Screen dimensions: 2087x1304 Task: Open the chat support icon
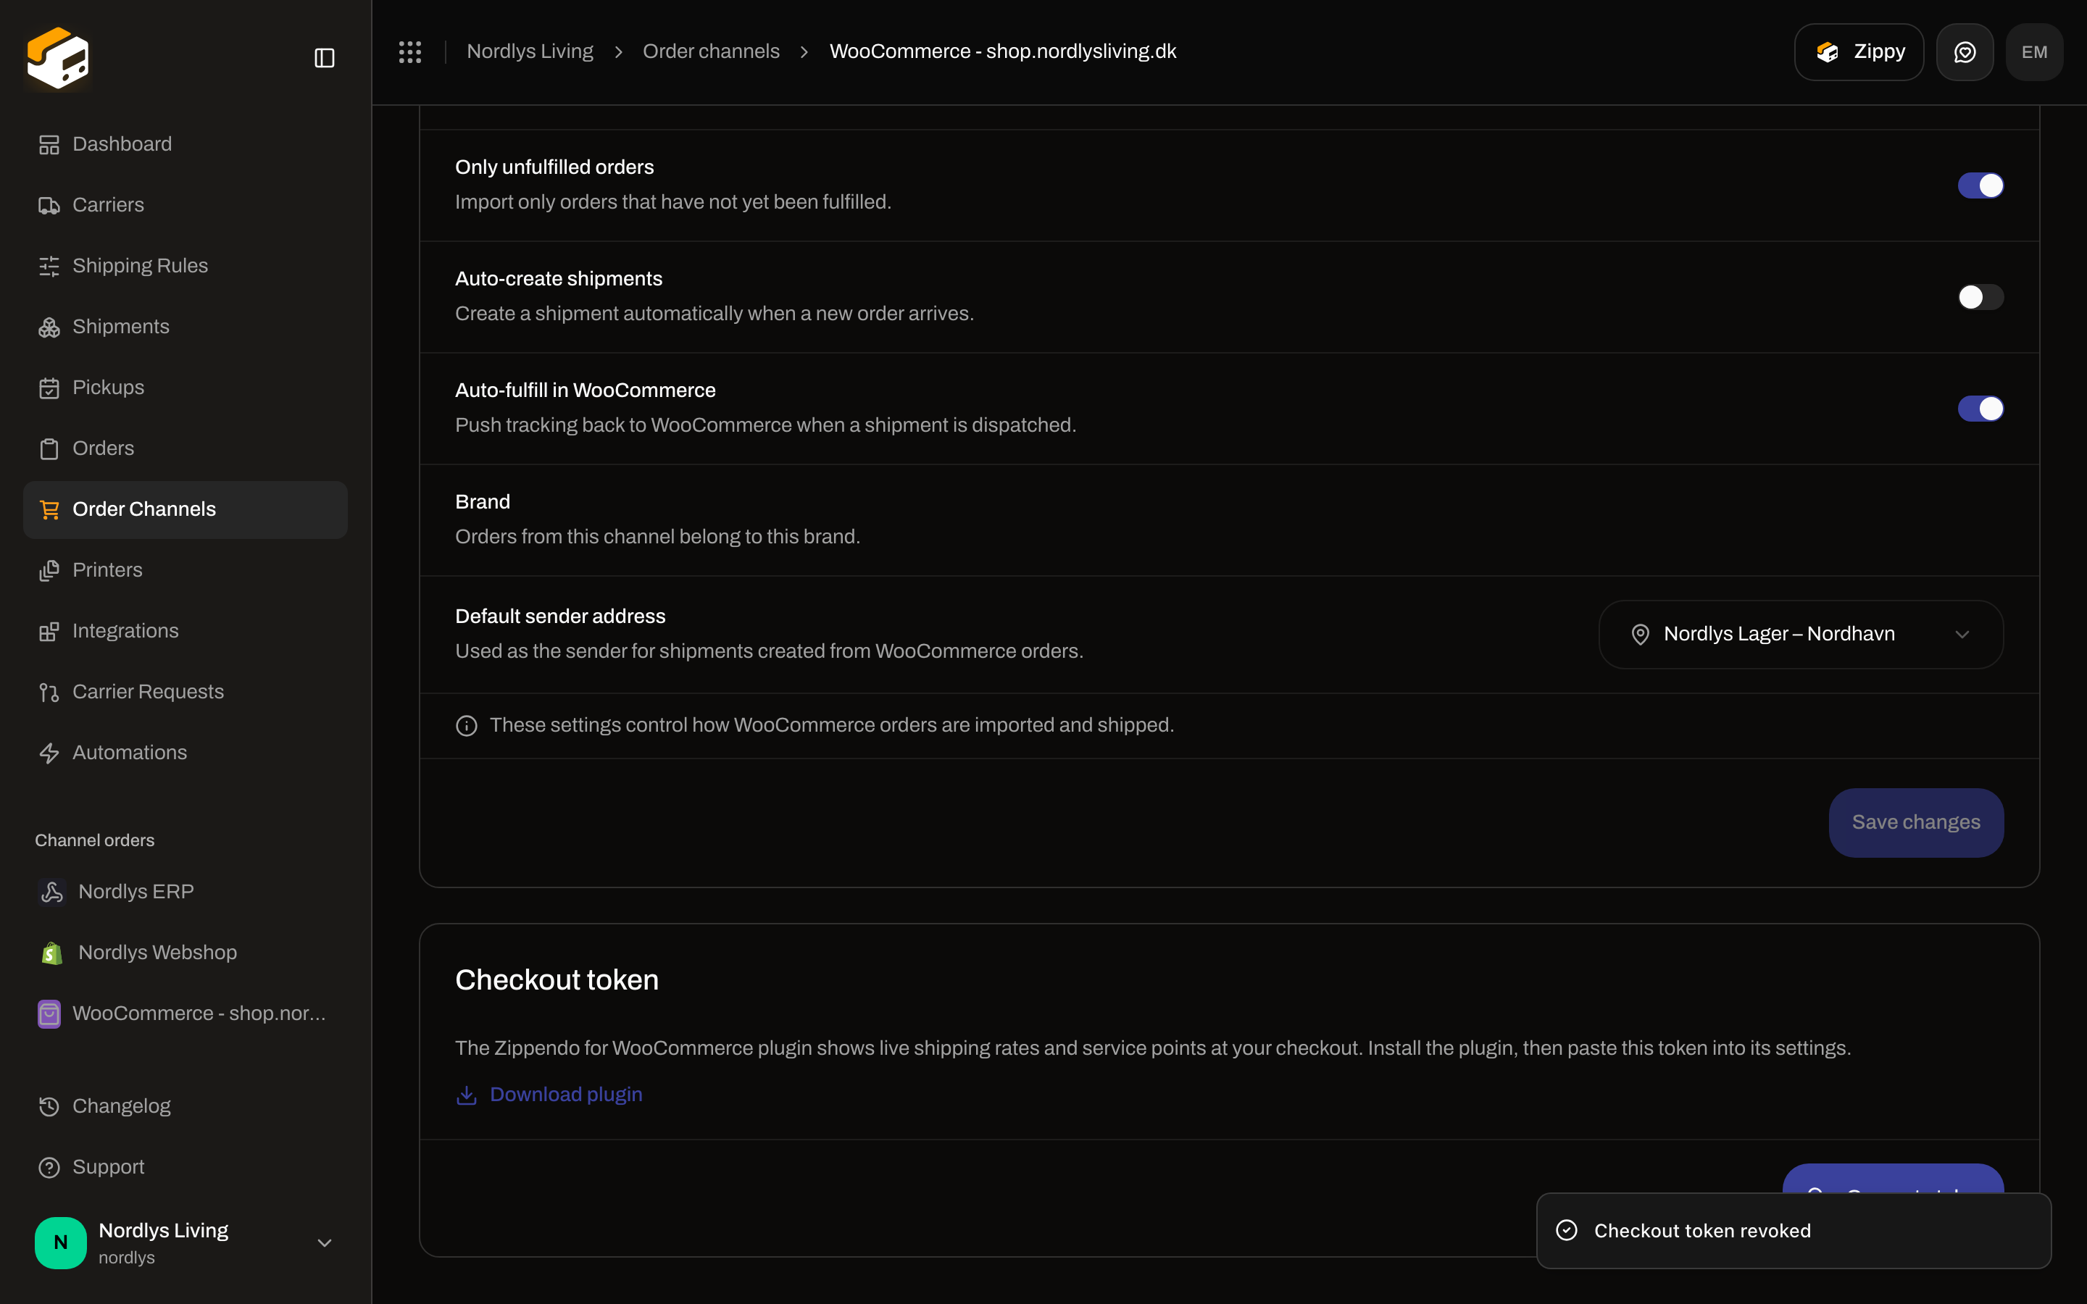click(x=1965, y=51)
